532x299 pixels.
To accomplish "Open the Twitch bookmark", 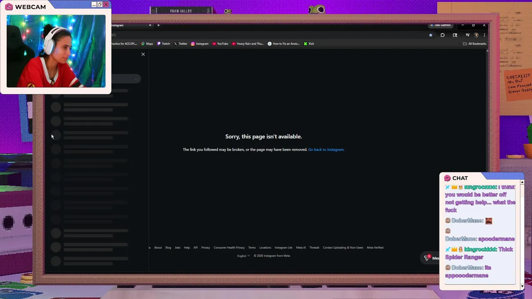I will point(163,44).
